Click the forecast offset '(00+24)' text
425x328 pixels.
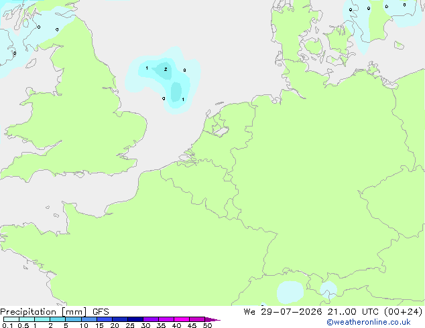coord(403,312)
